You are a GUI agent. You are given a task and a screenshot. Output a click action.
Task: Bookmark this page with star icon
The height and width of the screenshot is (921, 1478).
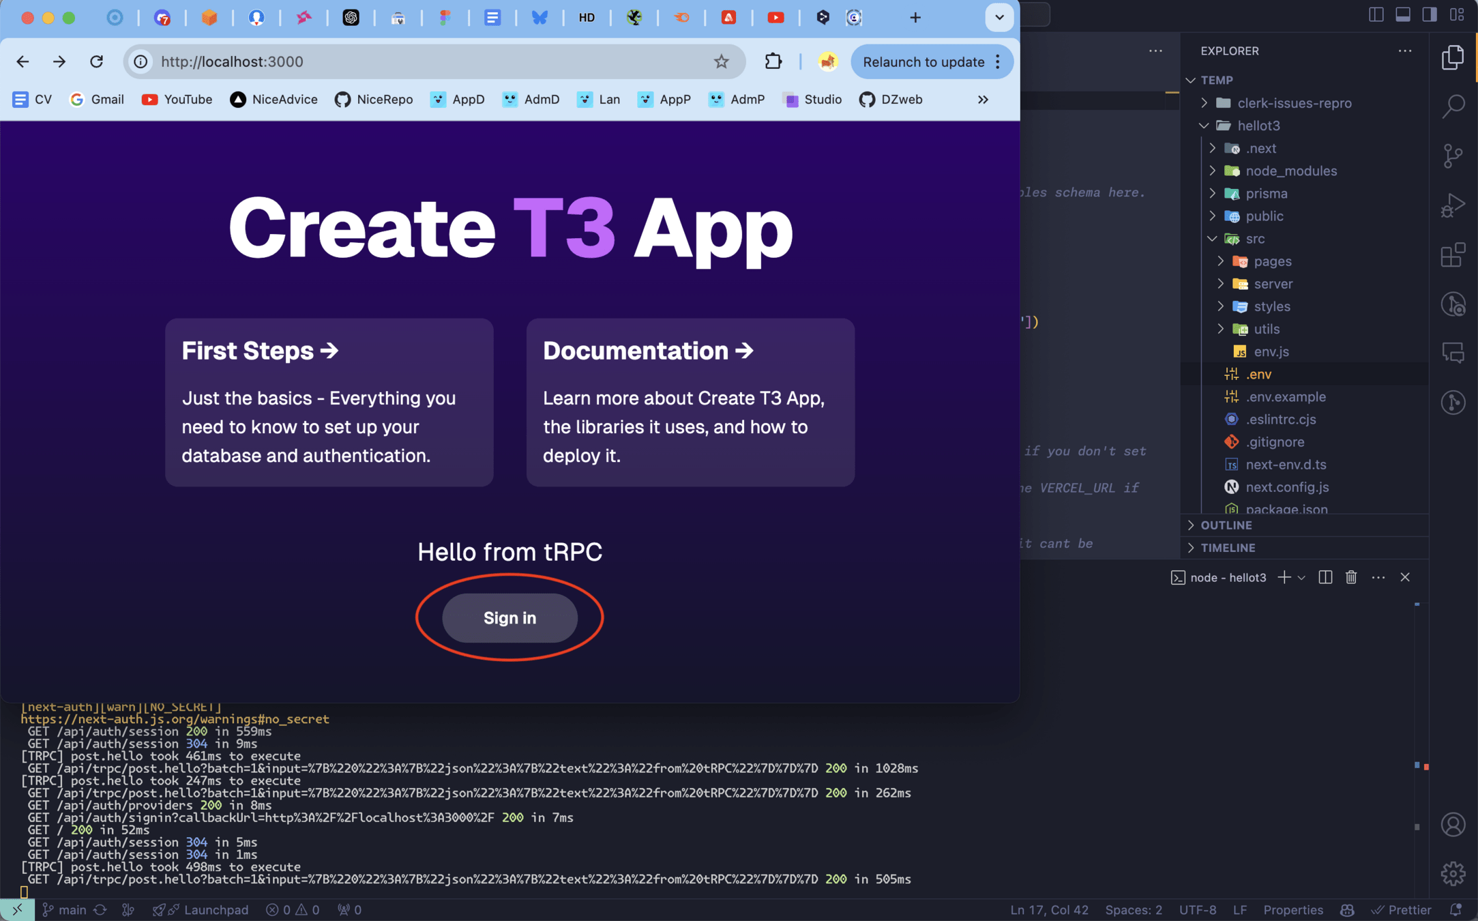click(x=721, y=61)
